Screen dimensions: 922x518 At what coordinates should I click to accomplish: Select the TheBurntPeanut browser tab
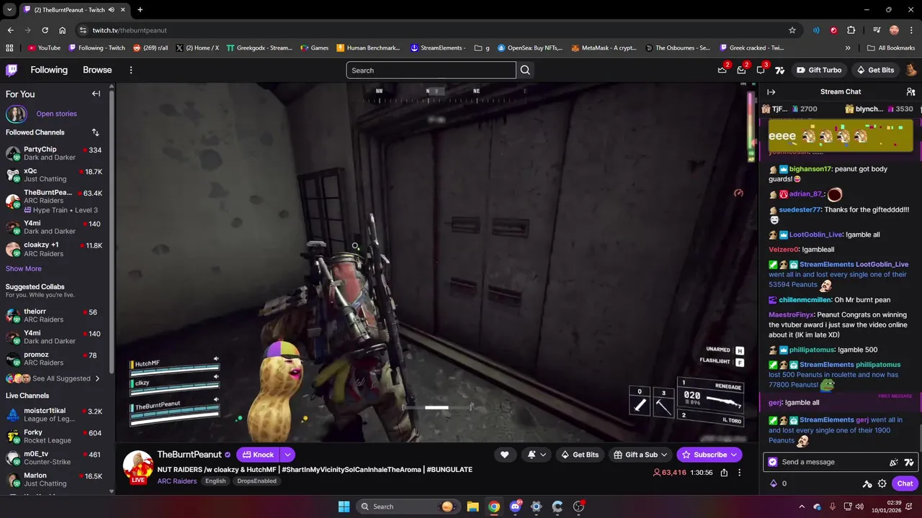tap(74, 9)
